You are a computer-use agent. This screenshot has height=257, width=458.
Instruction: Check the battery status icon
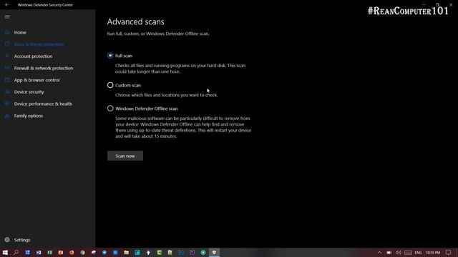tap(389, 252)
